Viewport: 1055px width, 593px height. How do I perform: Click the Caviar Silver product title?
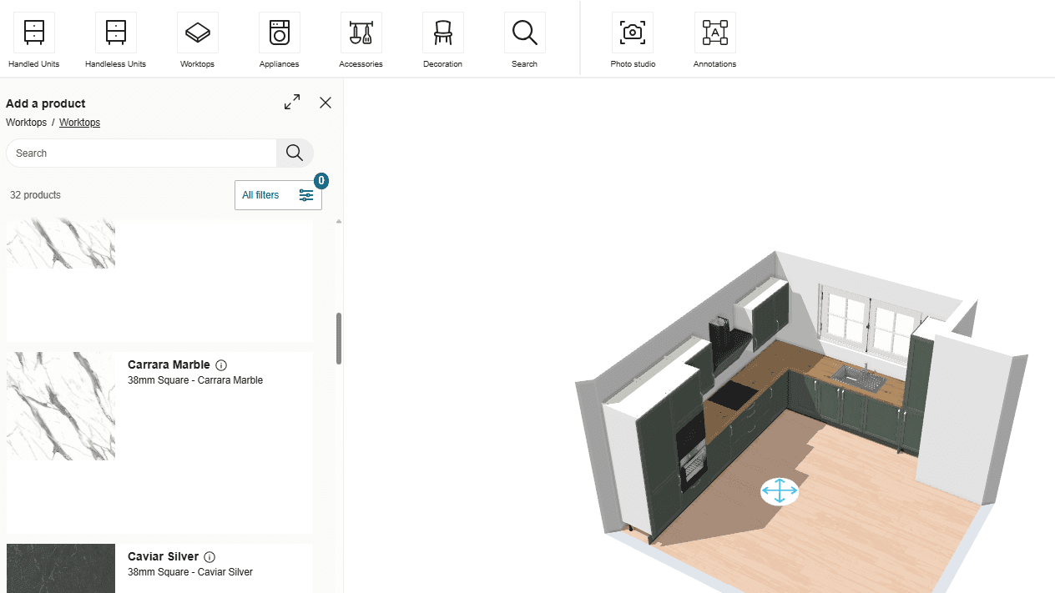pos(163,557)
